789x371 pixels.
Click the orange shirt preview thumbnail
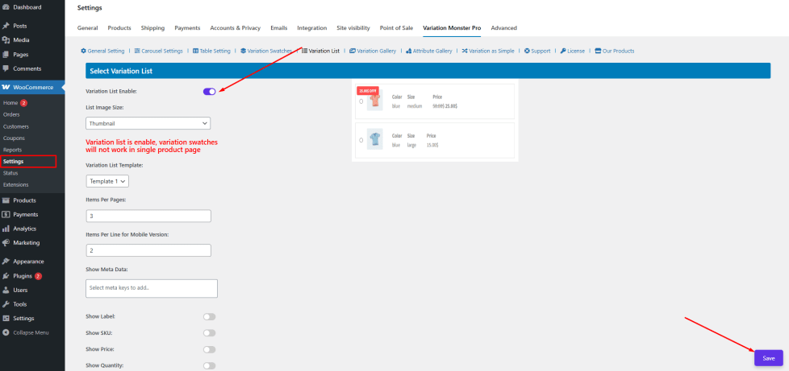tap(374, 101)
